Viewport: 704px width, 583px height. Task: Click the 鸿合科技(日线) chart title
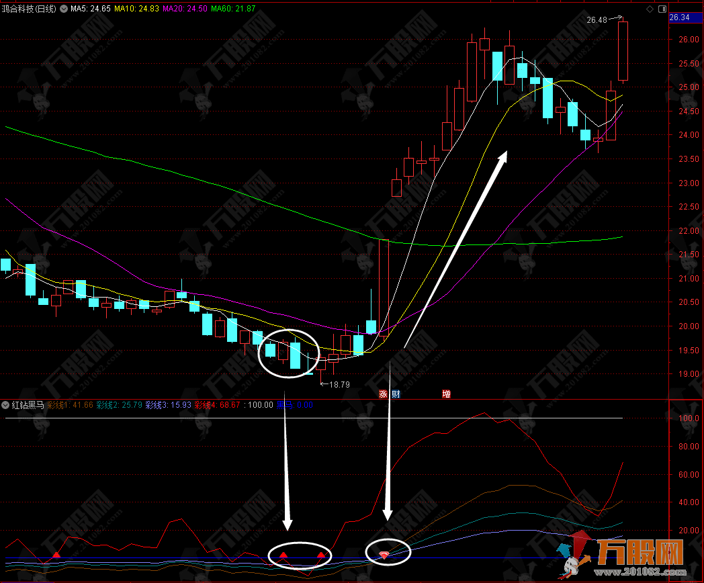29,9
